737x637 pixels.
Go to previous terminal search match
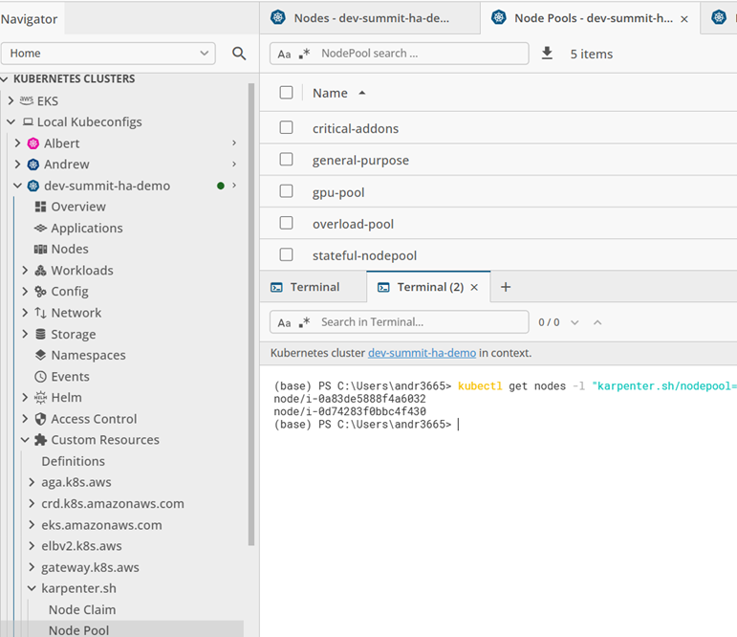[597, 322]
